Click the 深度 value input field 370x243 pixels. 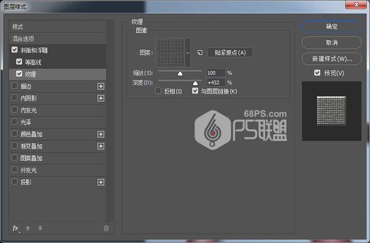point(216,82)
